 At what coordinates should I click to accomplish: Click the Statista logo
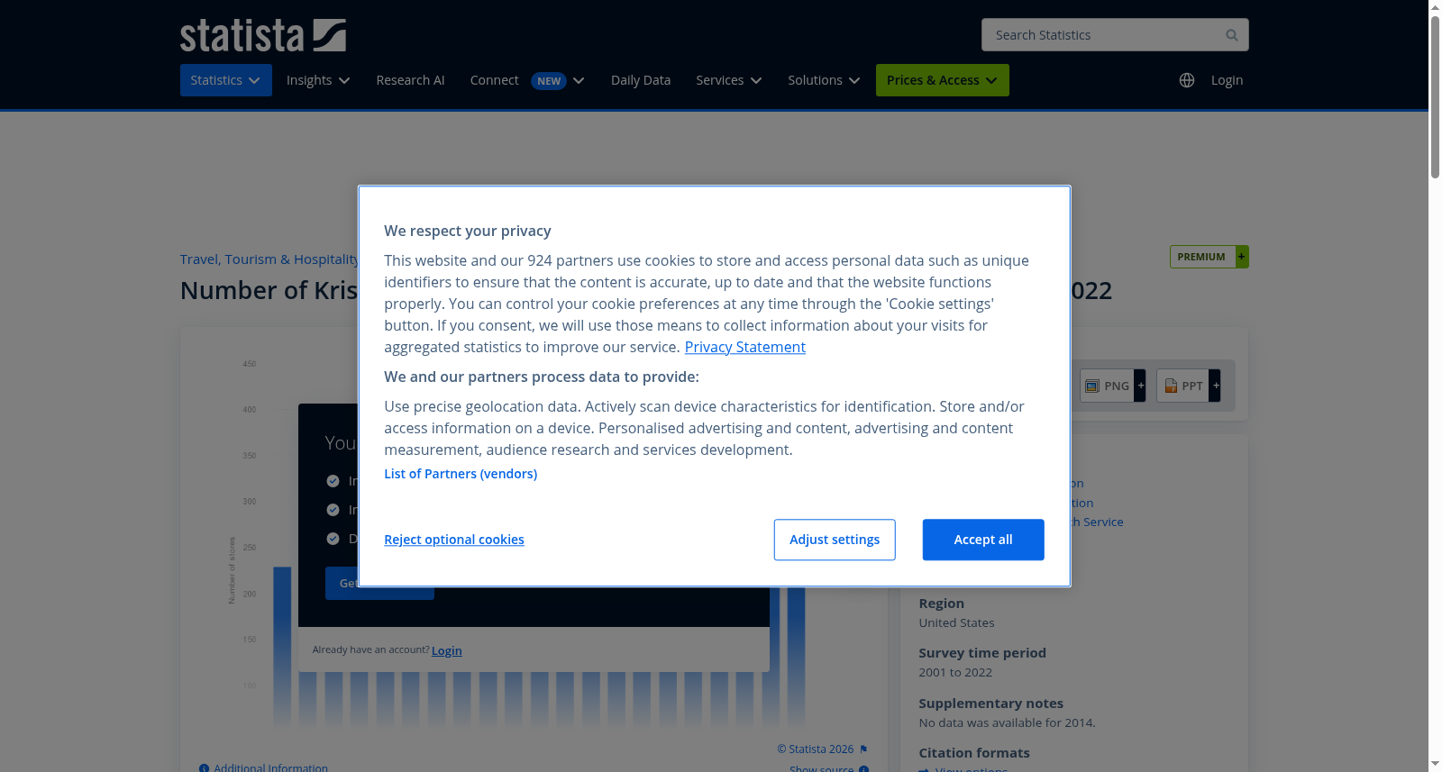click(263, 35)
